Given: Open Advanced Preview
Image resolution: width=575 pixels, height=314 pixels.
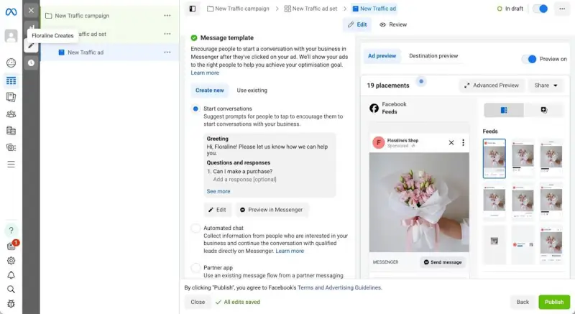Looking at the screenshot, I should pos(492,86).
